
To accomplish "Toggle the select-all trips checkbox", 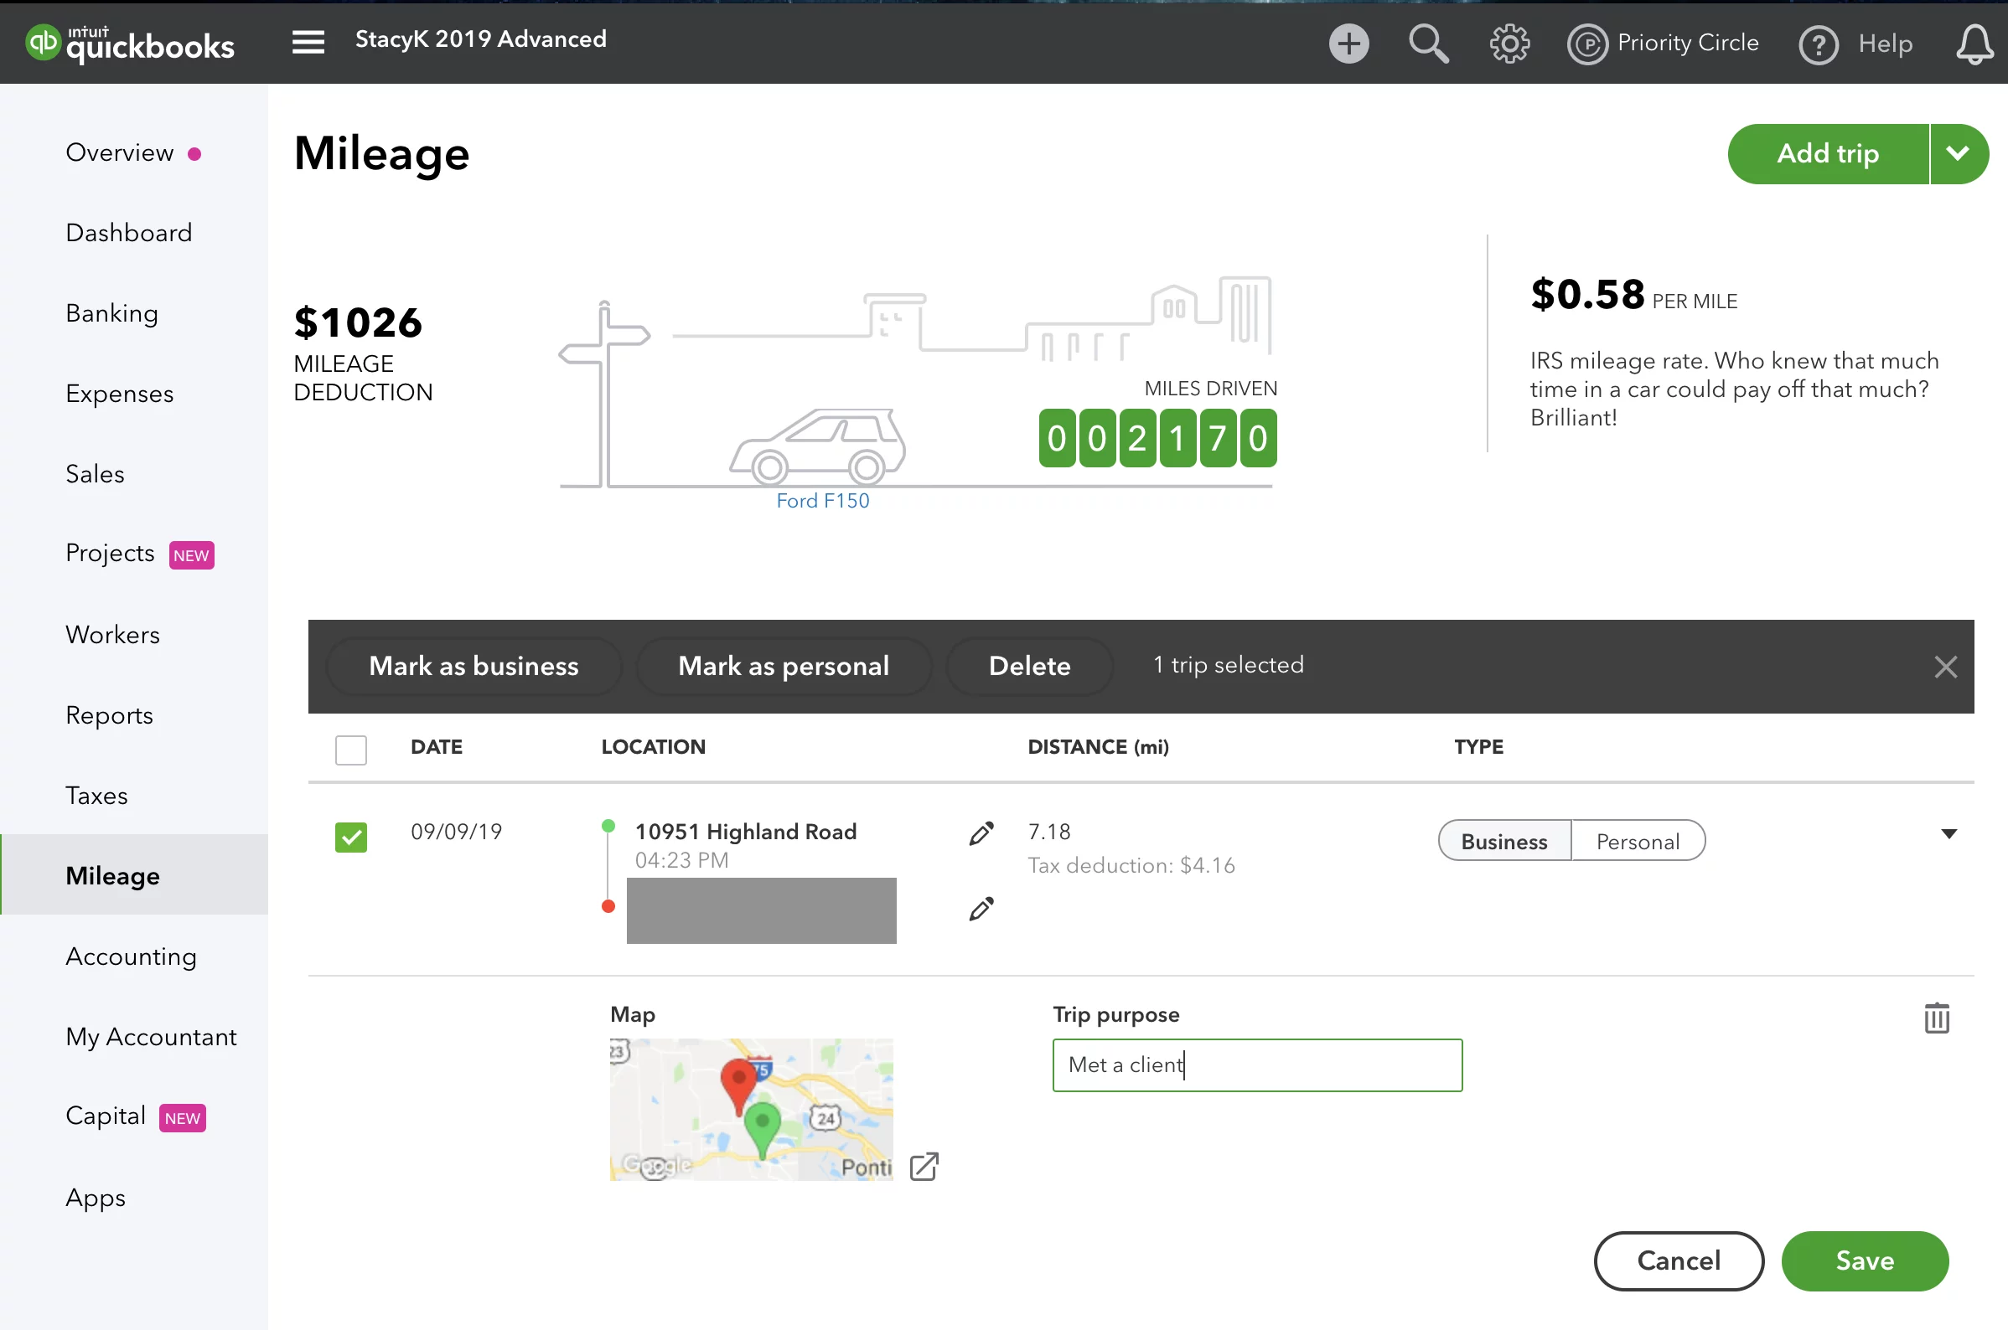I will 350,750.
